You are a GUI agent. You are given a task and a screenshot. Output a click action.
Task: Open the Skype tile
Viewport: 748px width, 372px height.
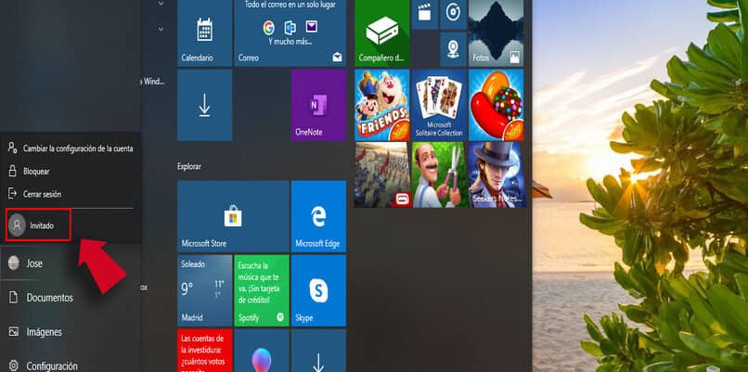(x=317, y=289)
